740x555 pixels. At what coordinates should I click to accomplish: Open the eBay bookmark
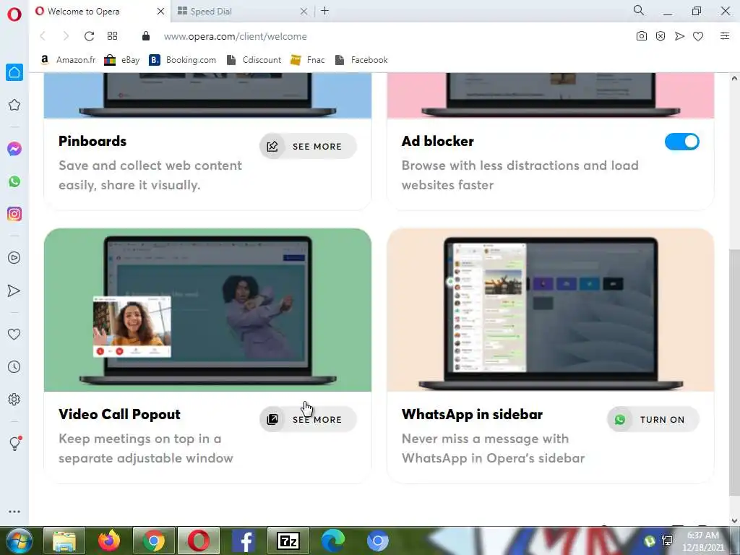[121, 60]
